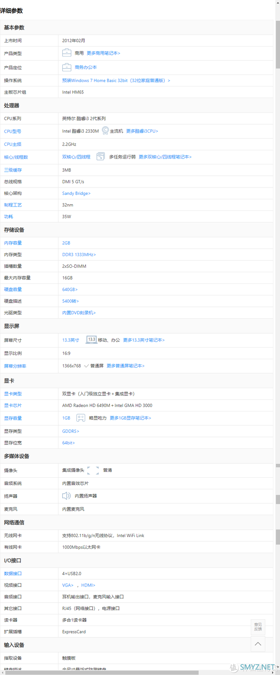Open 更多酷睿i3CPU link
The image size is (280, 675).
[142, 131]
